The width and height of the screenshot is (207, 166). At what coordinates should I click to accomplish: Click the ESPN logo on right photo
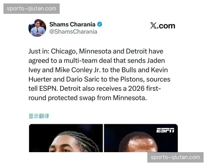click(165, 130)
